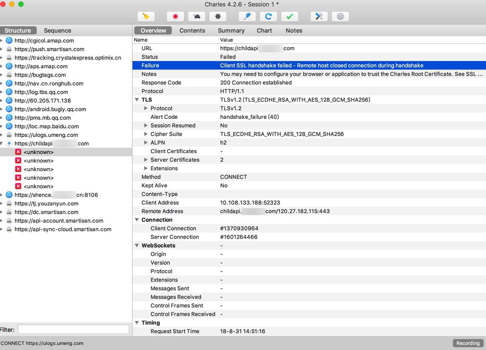Image resolution: width=486 pixels, height=350 pixels.
Task: Click the lightning icon of https://childapi host
Action: pyautogui.click(x=9, y=144)
